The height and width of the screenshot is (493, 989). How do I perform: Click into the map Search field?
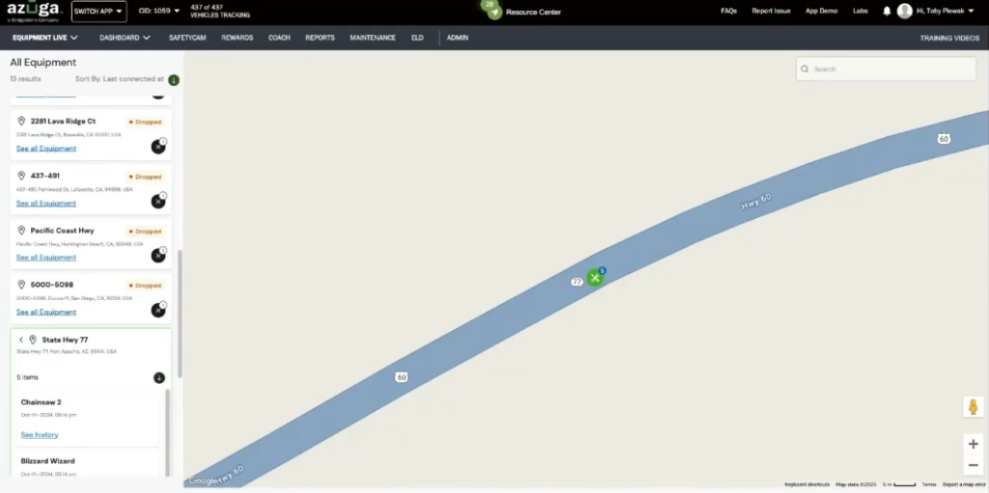(886, 69)
